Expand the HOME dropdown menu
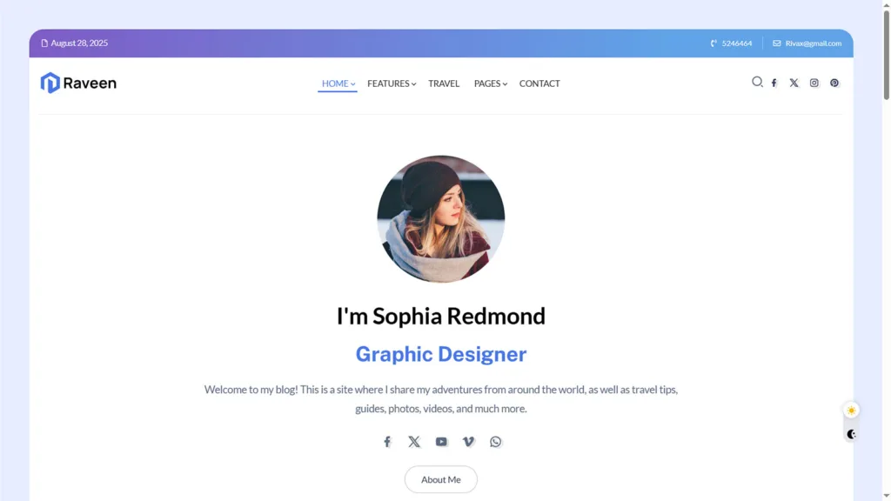Image resolution: width=891 pixels, height=501 pixels. coord(338,83)
